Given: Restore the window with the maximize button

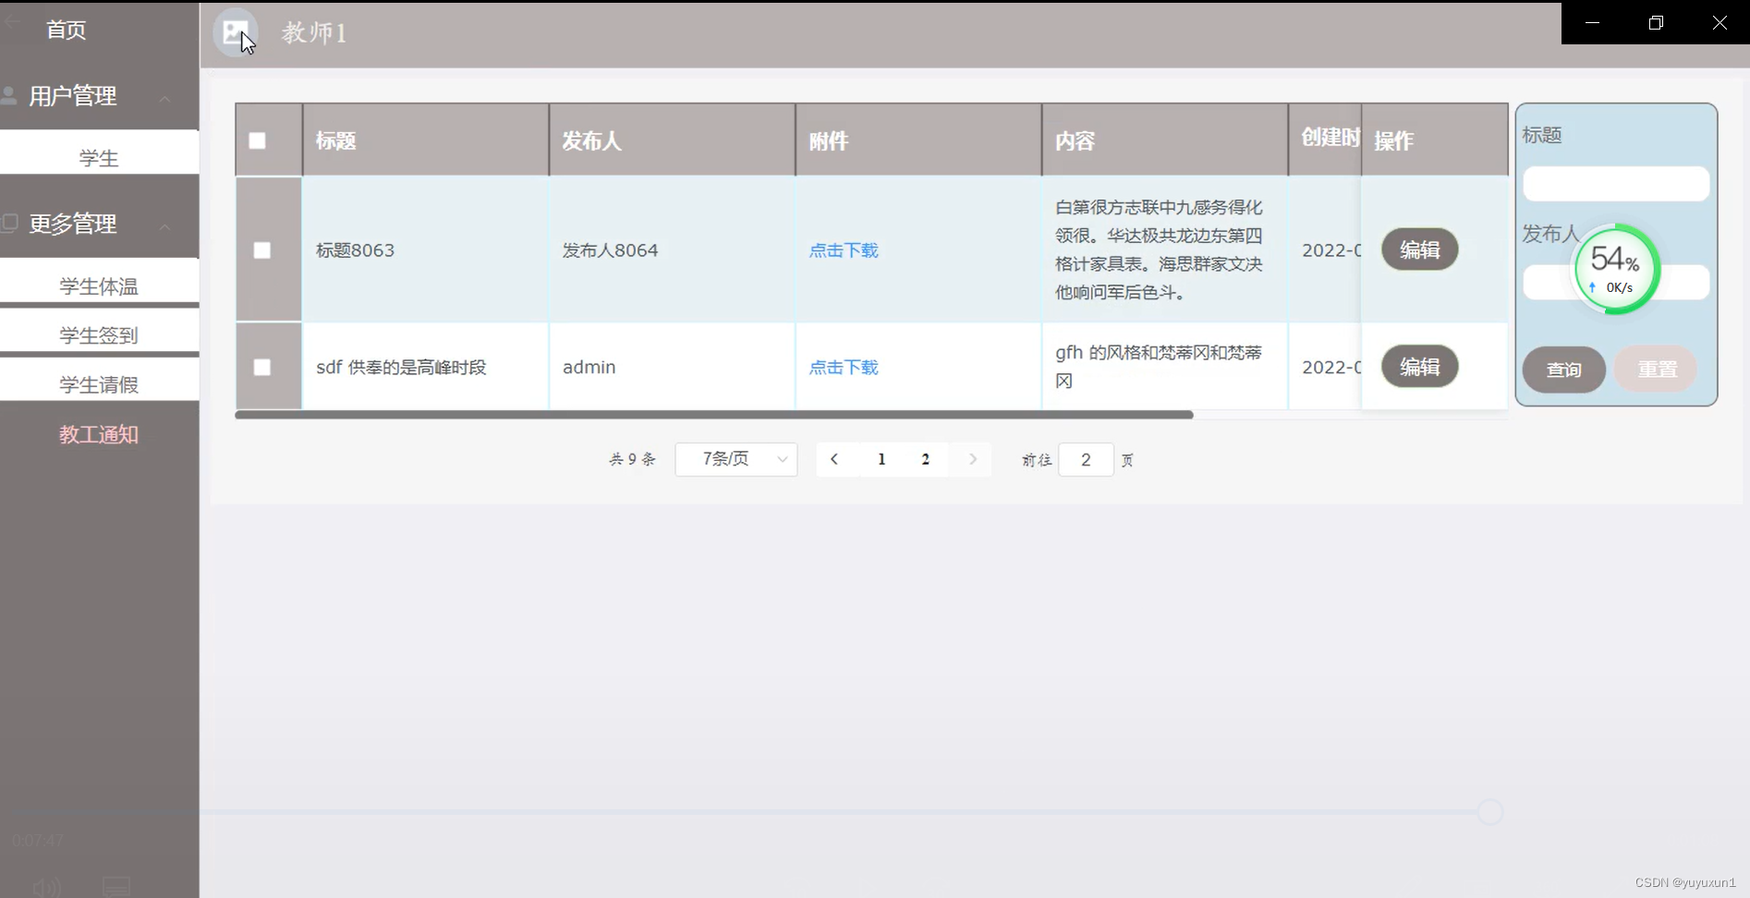Looking at the screenshot, I should 1656,22.
